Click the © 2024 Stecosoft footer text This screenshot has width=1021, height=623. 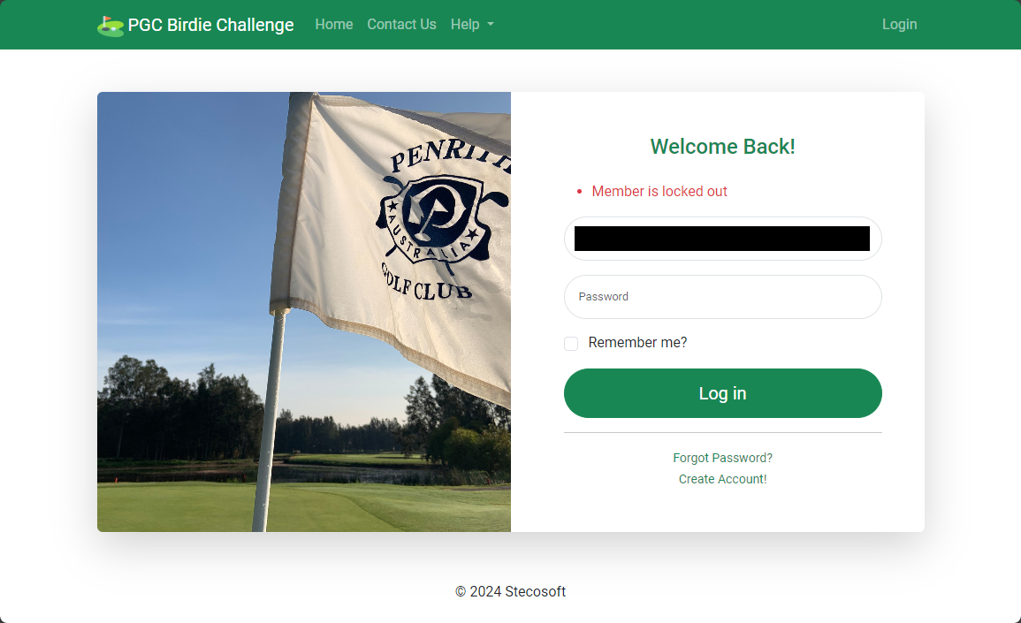[x=511, y=592]
